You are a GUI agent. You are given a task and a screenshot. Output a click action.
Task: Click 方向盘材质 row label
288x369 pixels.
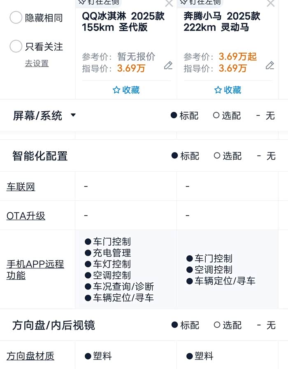coord(30,356)
